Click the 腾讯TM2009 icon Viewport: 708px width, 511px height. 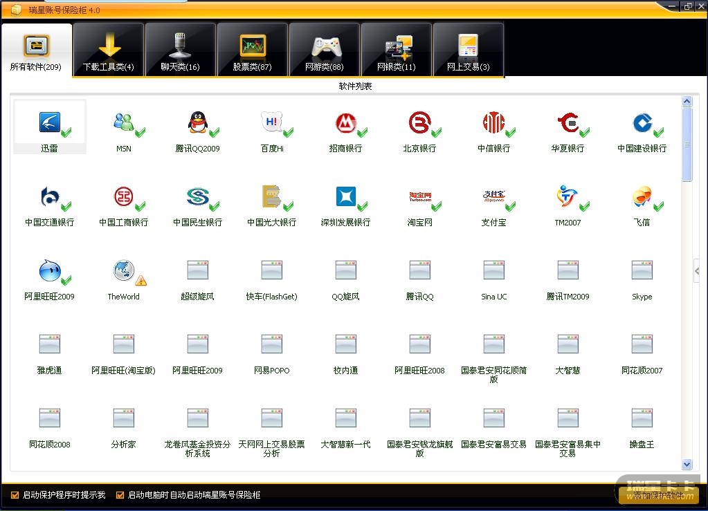[568, 270]
